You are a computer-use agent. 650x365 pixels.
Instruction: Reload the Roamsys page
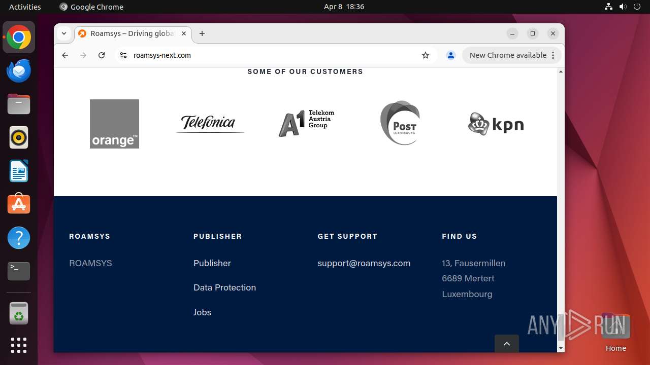point(102,55)
